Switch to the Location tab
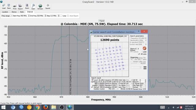The image size is (196, 110). click(5, 12)
